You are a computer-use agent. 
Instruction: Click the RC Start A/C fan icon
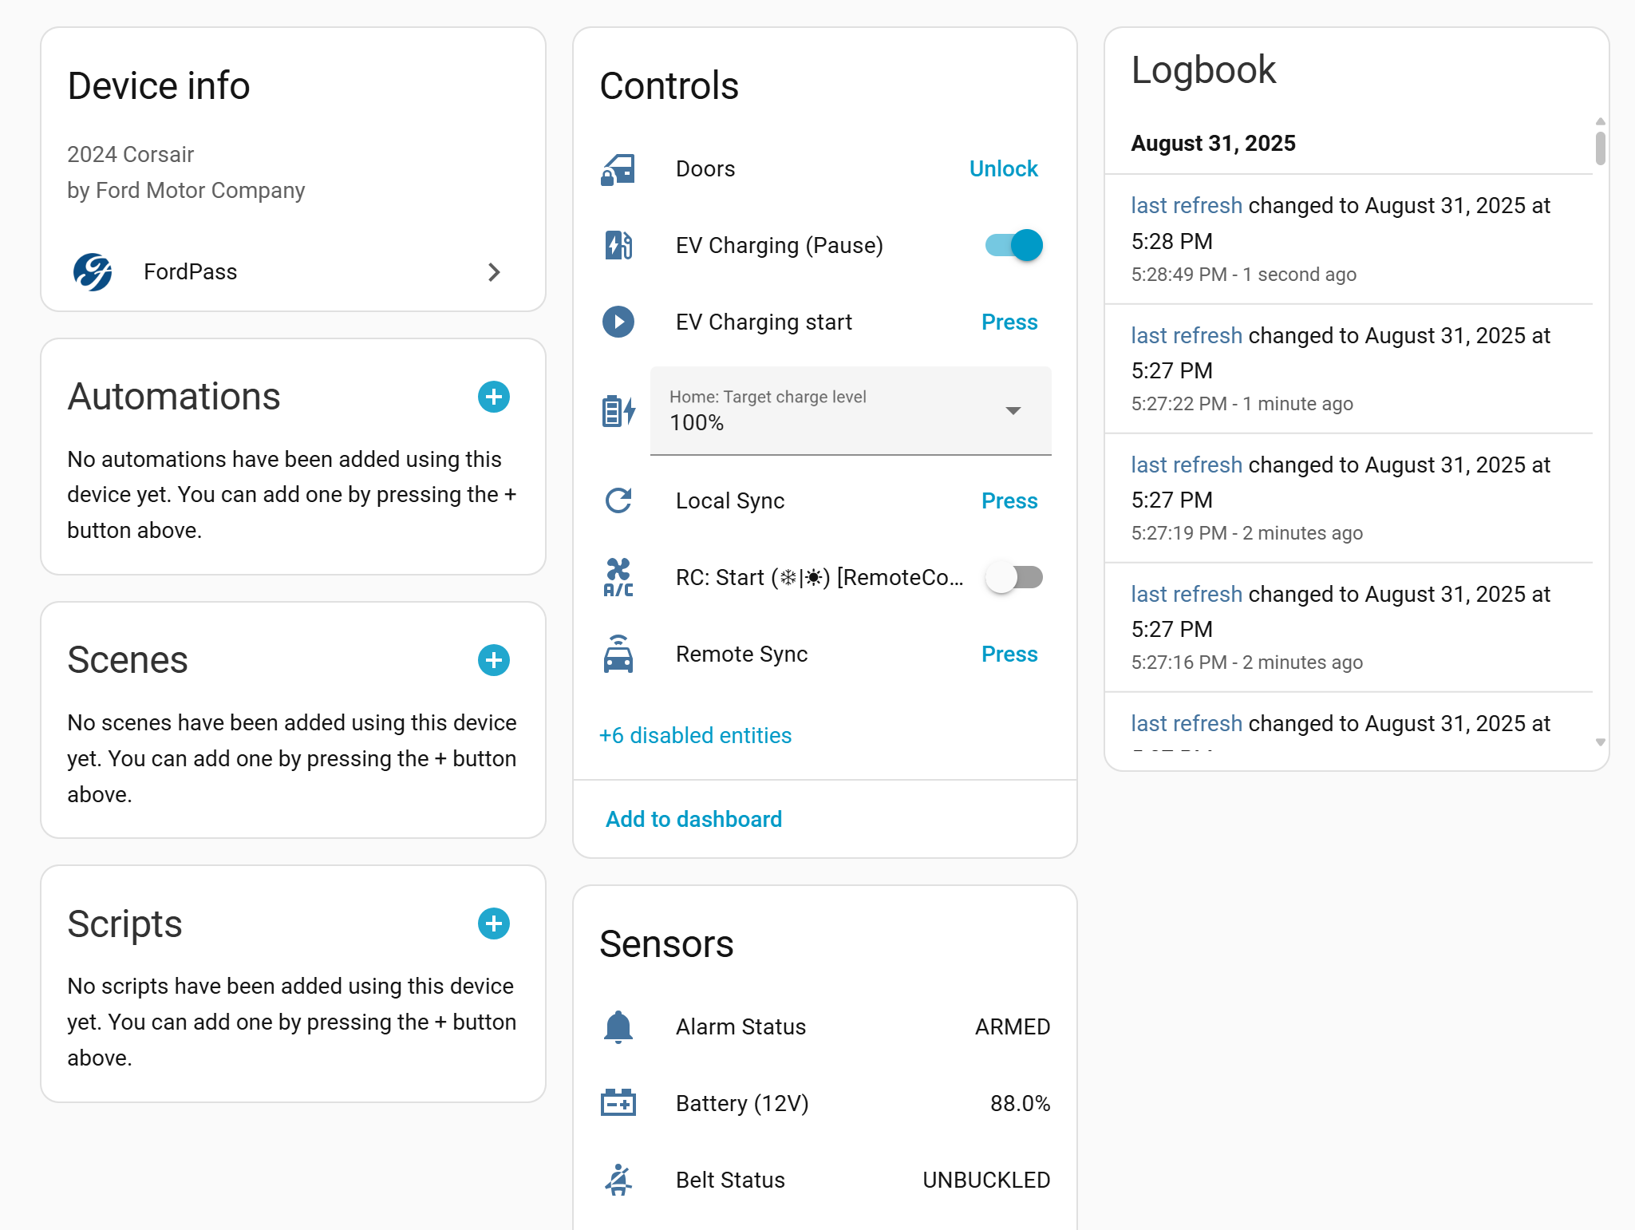618,577
